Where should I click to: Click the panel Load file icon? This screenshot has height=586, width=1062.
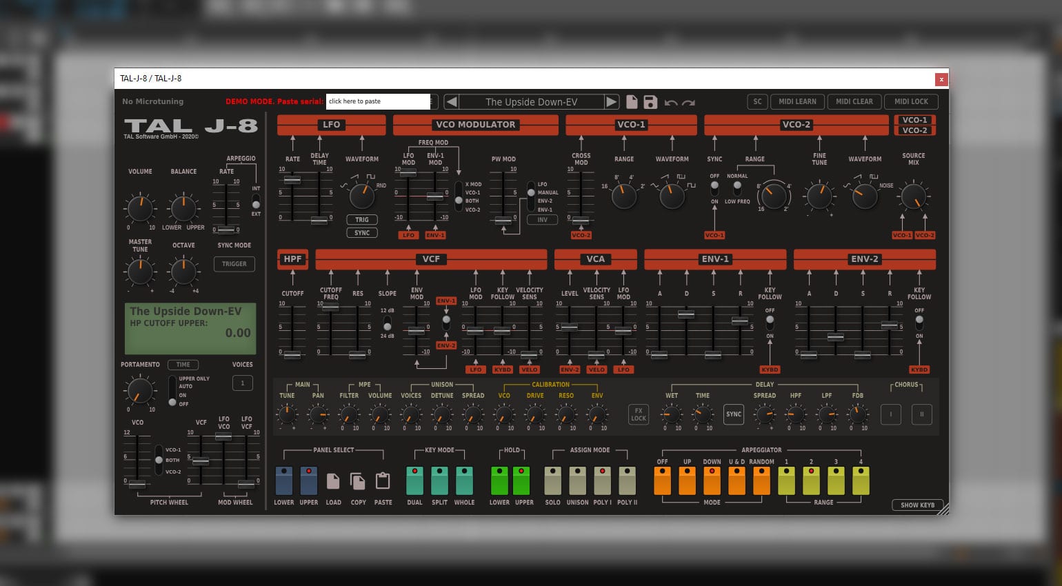[x=333, y=481]
